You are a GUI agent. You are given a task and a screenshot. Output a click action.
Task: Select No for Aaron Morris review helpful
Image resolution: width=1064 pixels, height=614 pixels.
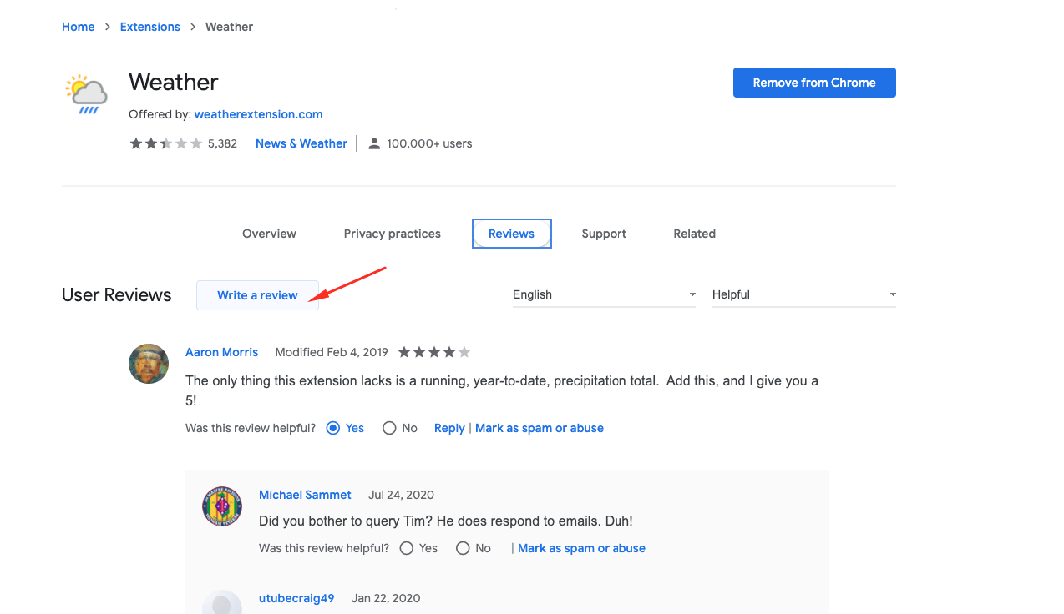pyautogui.click(x=389, y=428)
